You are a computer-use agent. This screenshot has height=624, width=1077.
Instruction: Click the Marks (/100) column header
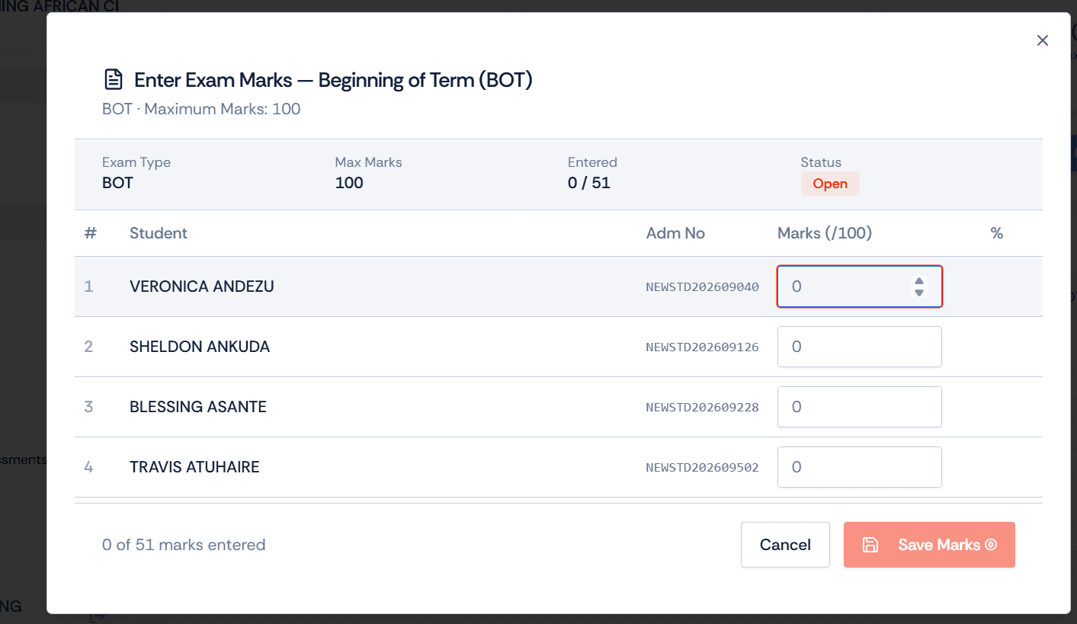point(825,233)
